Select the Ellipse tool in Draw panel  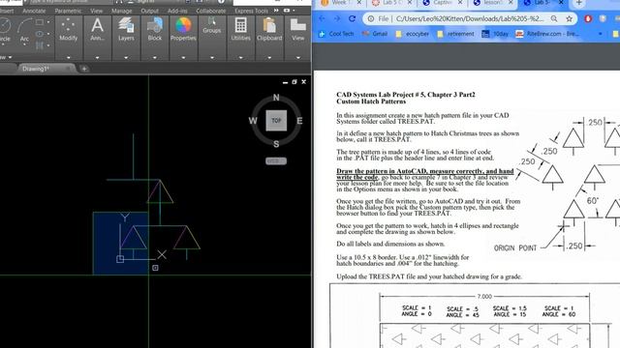point(40,34)
